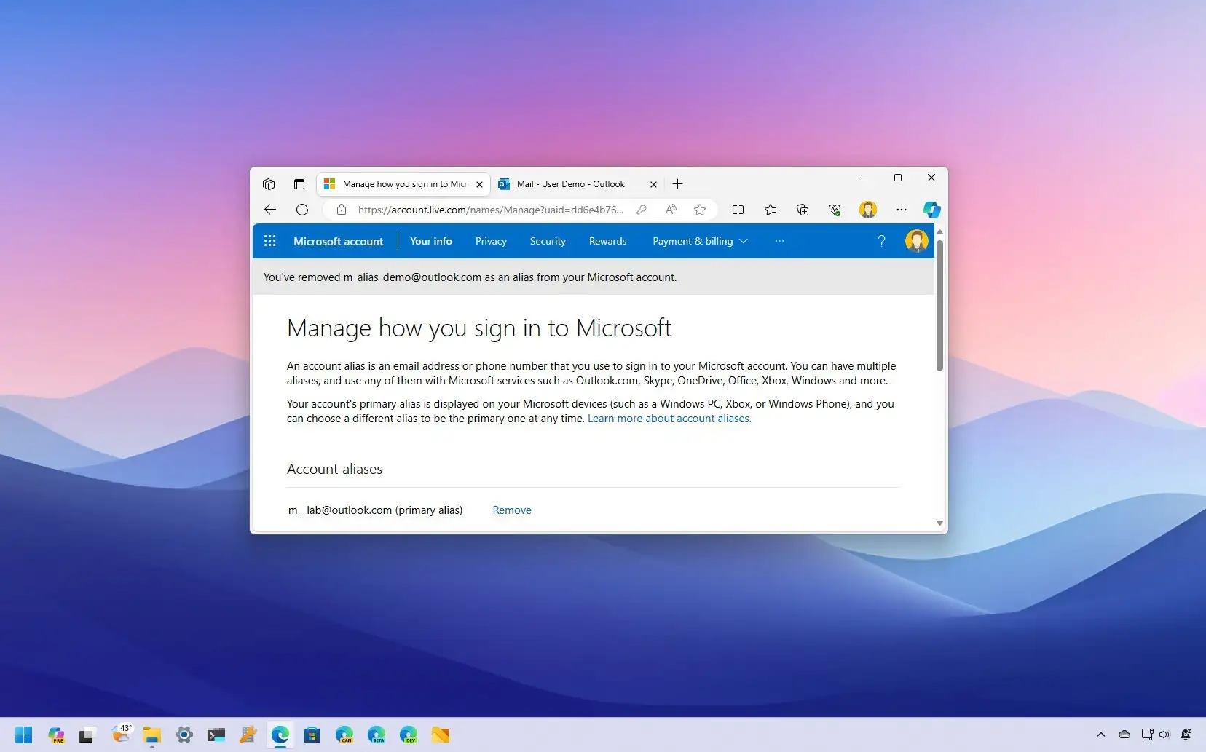Expand the Payment & billing dropdown
Screen dimensions: 1206x752
coord(744,241)
